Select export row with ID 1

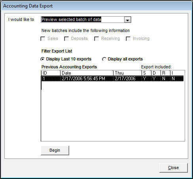point(112,79)
